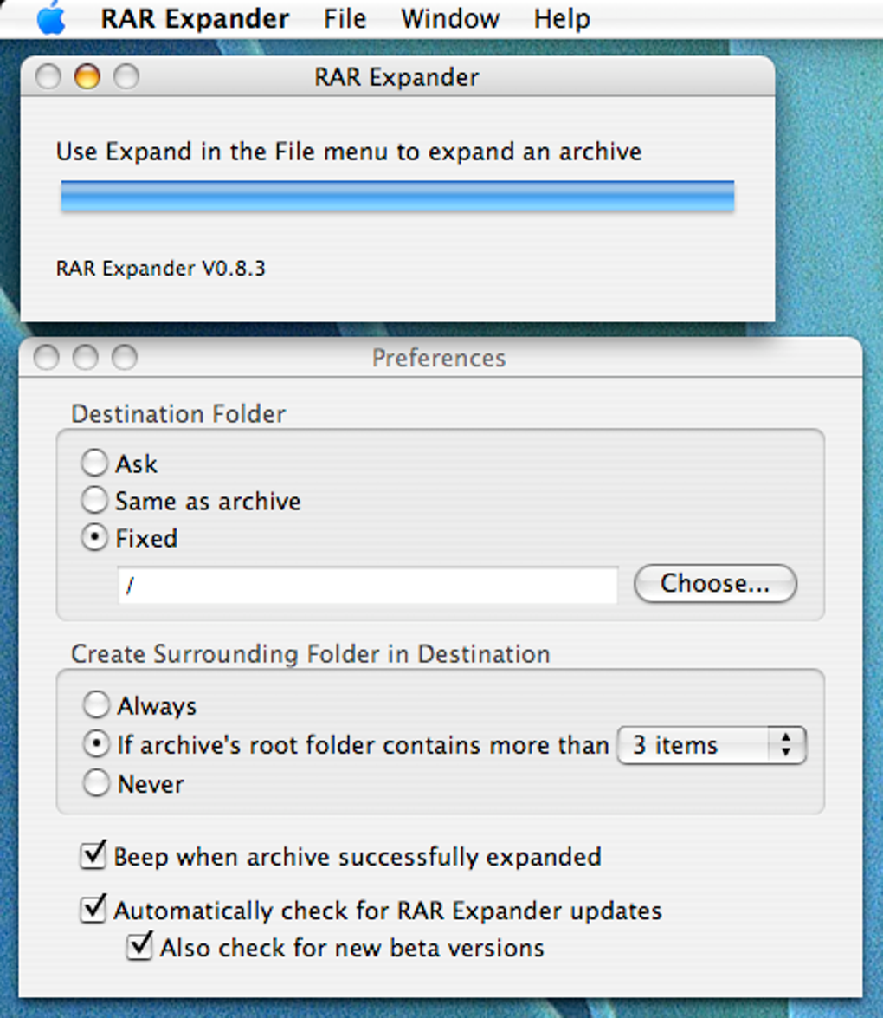Open the Window menu
The width and height of the screenshot is (883, 1018).
[x=450, y=18]
